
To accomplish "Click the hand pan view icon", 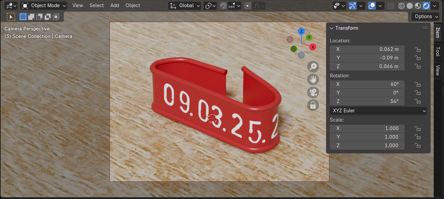I will (x=313, y=79).
